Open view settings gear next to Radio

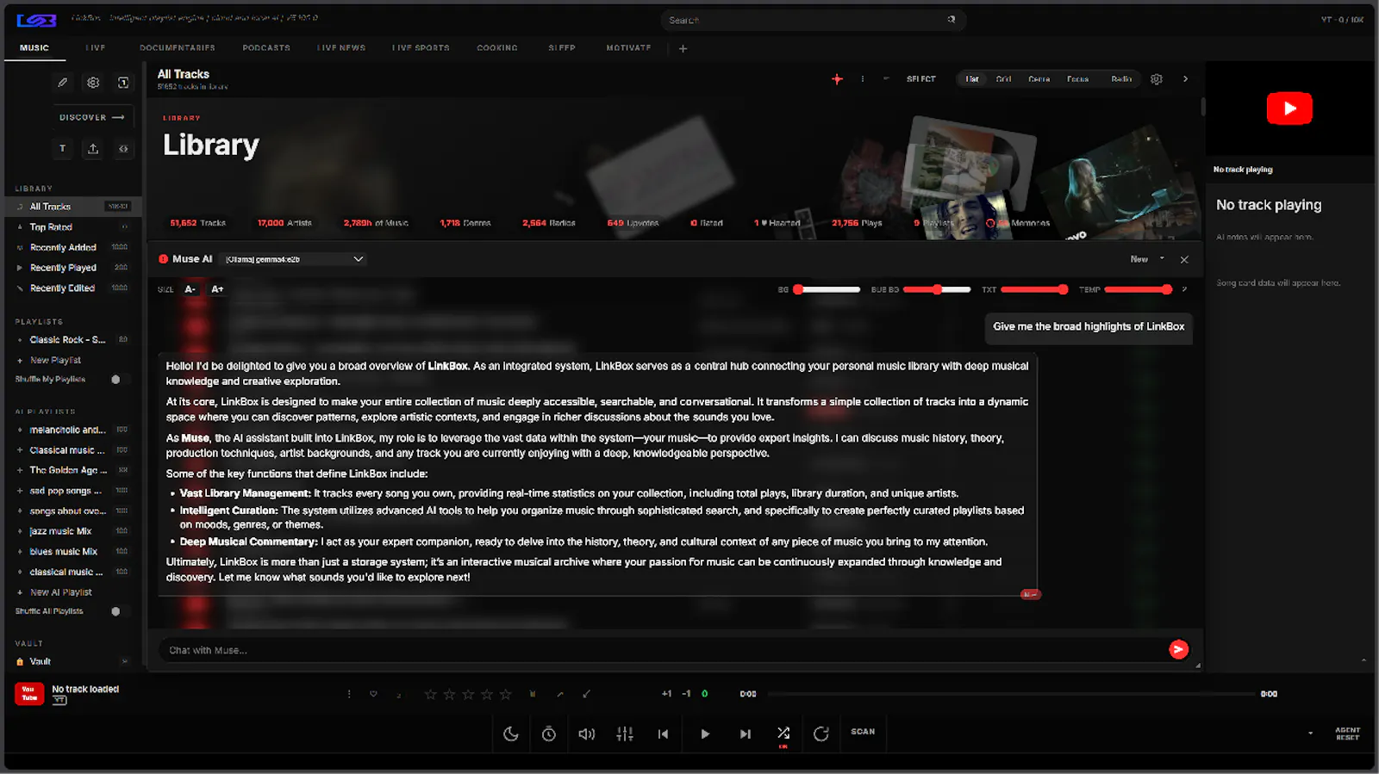click(x=1157, y=79)
